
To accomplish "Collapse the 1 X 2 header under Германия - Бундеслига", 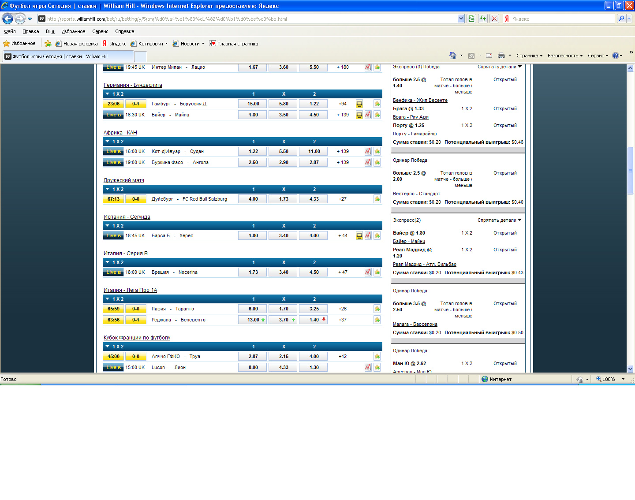I will 108,94.
